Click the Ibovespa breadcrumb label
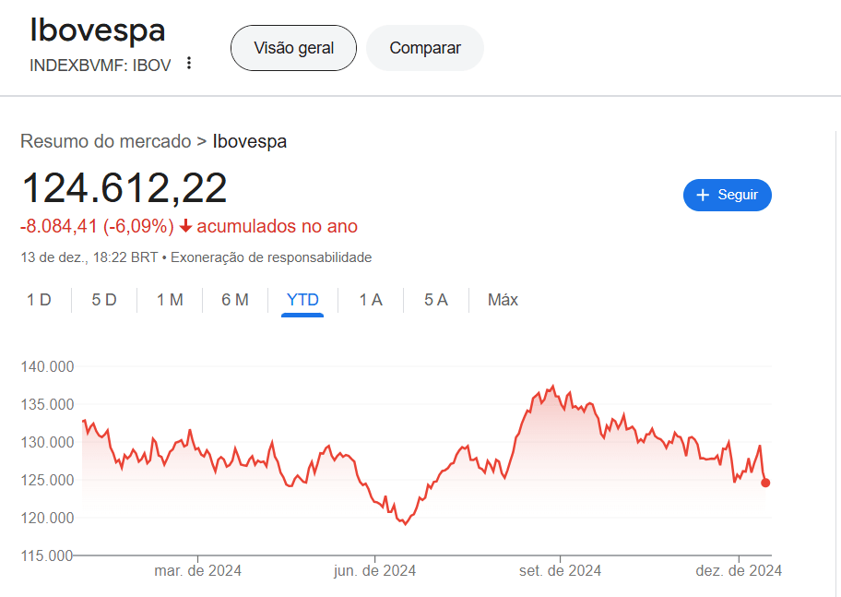 click(249, 141)
